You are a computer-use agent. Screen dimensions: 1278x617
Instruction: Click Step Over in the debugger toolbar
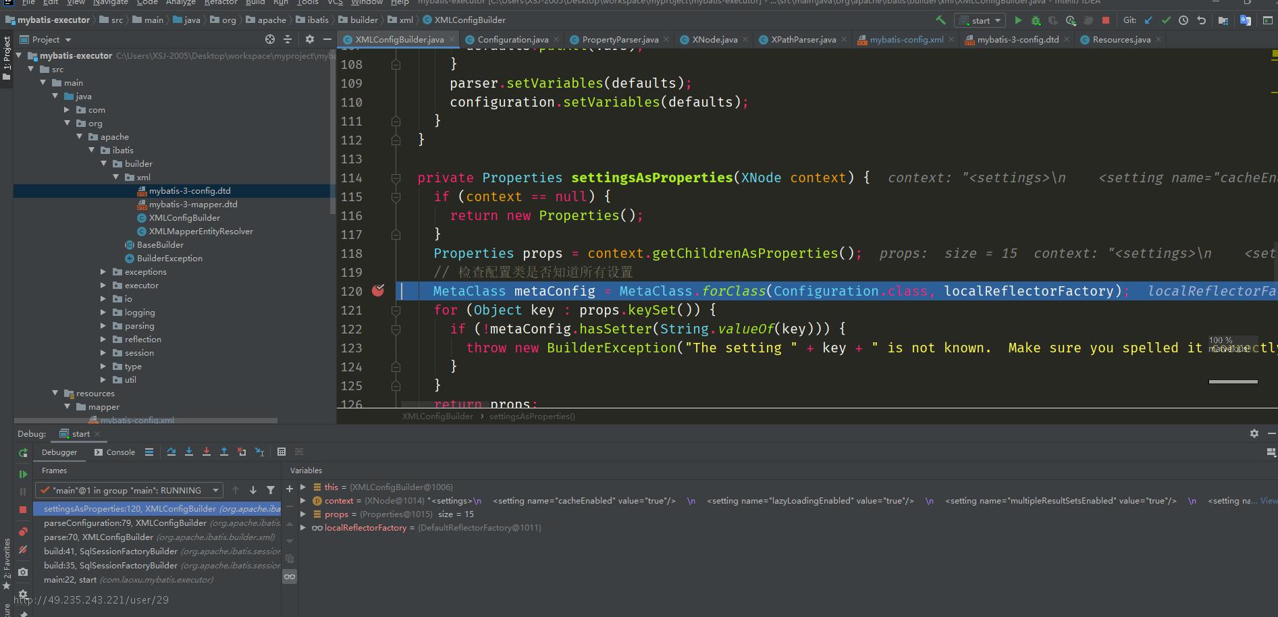tap(171, 452)
